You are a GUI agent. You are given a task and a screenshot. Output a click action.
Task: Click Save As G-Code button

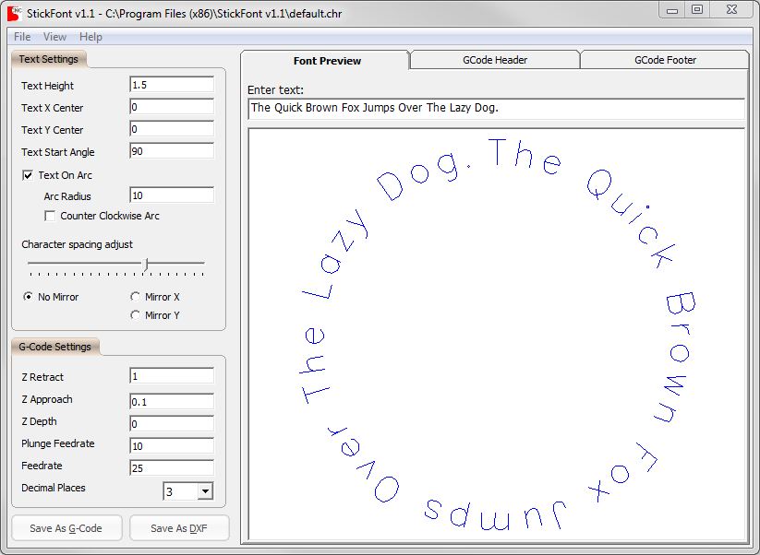66,528
